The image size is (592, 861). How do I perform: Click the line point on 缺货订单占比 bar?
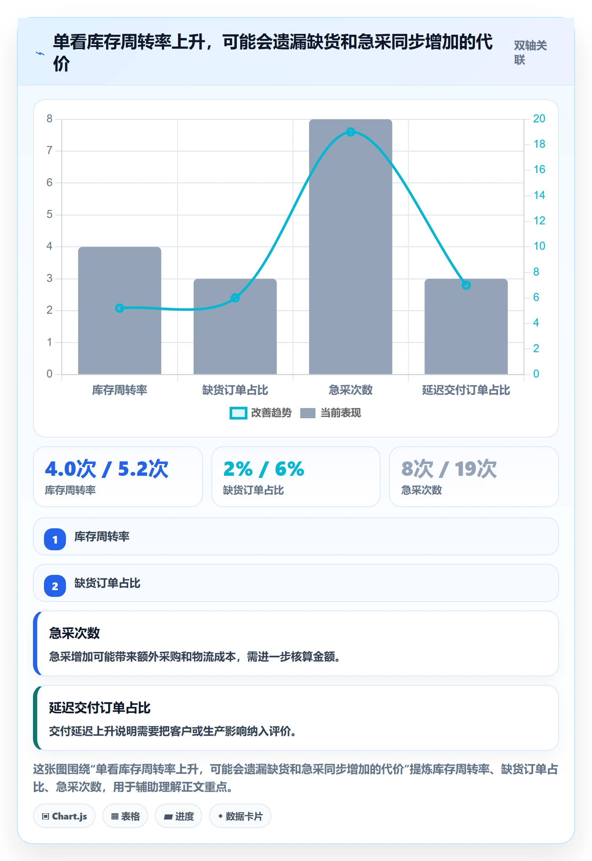tap(235, 298)
